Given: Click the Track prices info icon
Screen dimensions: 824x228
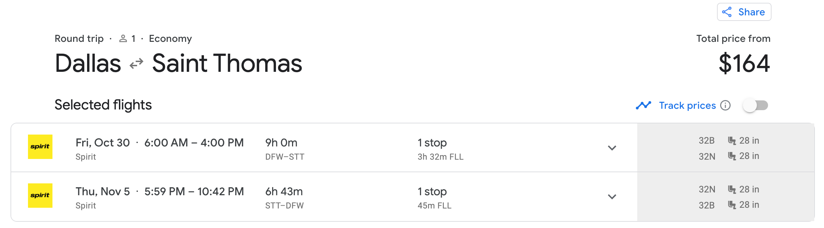Looking at the screenshot, I should [725, 105].
